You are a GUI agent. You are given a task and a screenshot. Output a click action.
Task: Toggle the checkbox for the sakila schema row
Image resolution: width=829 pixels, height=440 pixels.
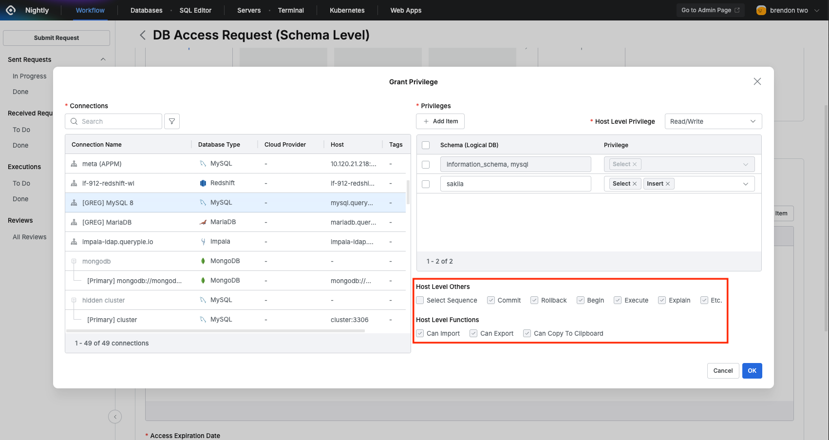coord(426,184)
